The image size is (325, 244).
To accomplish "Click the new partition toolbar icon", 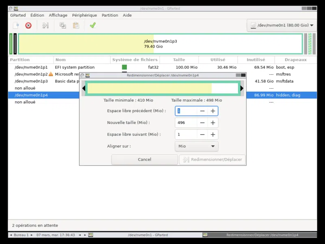I will click(15, 25).
